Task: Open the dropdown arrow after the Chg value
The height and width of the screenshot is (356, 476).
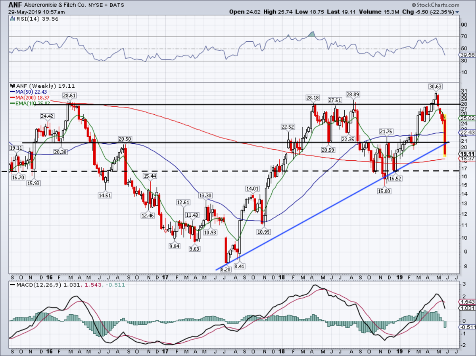Action: click(x=458, y=12)
